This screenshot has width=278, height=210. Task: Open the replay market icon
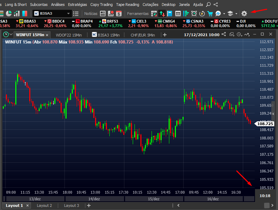pyautogui.click(x=202, y=14)
